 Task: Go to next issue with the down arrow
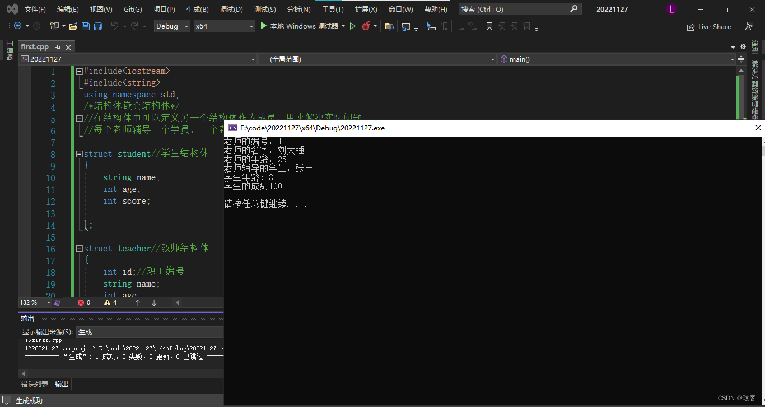click(154, 302)
